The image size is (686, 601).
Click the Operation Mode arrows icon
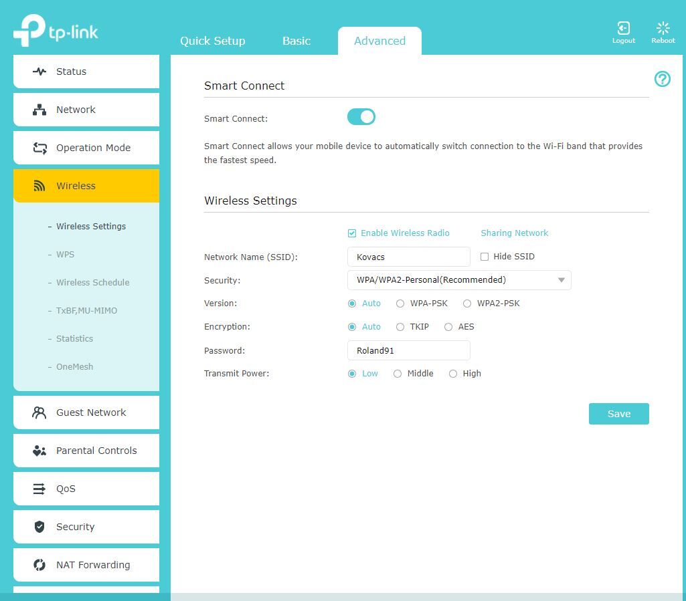(x=39, y=148)
